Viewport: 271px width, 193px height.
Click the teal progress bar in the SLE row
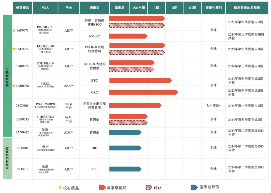click(125, 169)
